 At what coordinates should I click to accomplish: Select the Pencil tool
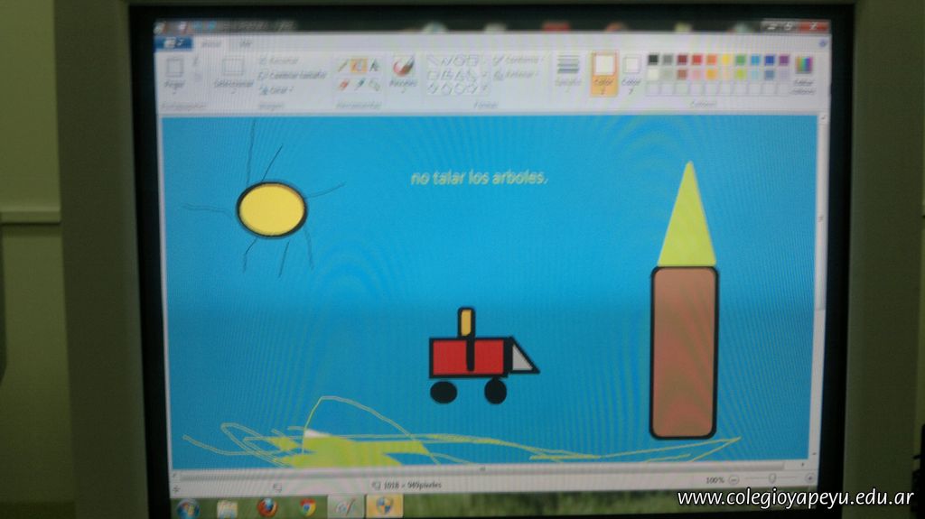point(343,66)
